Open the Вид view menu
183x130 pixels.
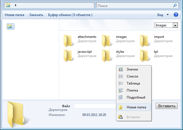pyautogui.click(x=160, y=15)
